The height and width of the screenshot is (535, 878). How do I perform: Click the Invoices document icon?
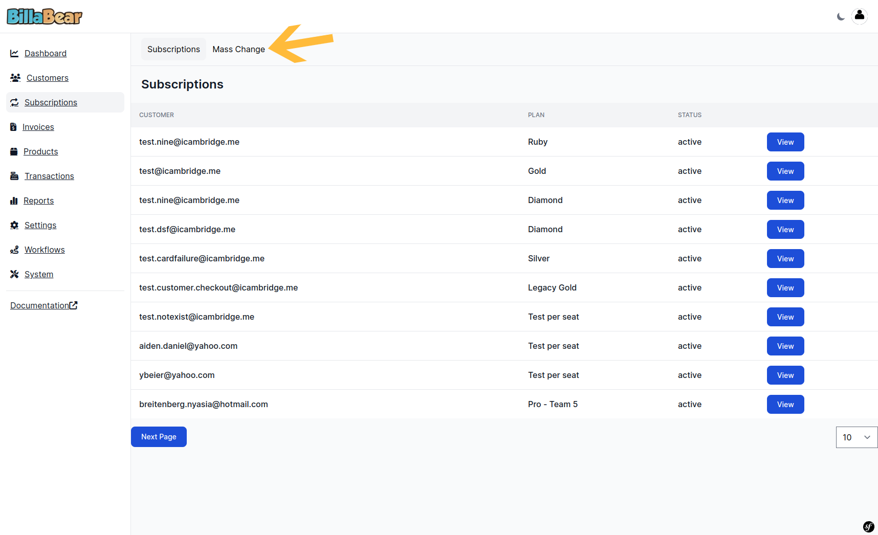pos(13,127)
